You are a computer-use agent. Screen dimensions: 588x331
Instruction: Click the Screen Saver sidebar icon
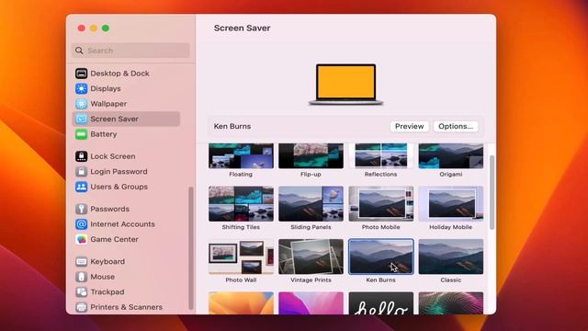tap(82, 119)
